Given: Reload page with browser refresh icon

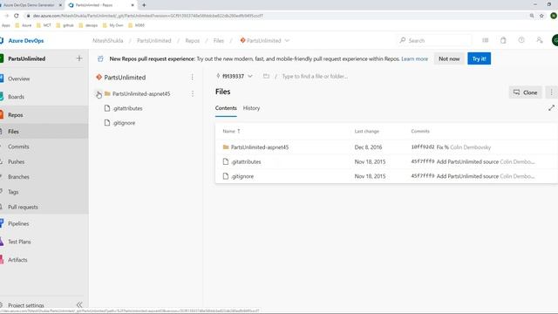Looking at the screenshot, I should tap(17, 16).
